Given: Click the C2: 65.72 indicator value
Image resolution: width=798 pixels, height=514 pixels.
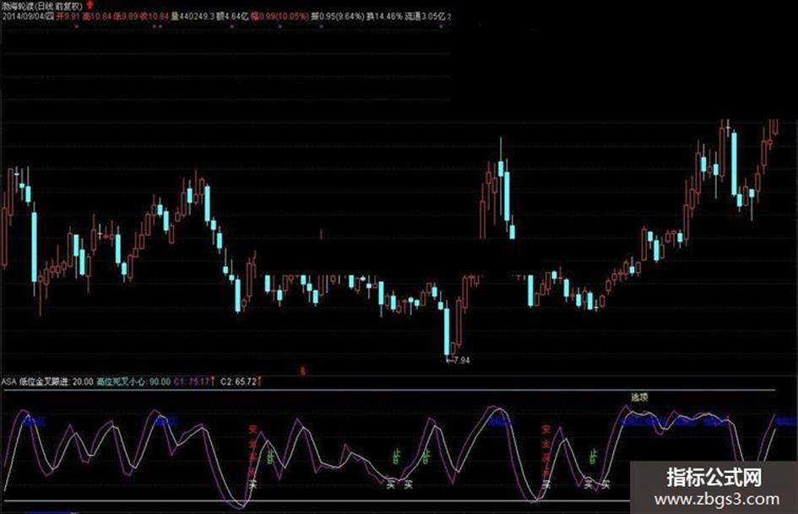Looking at the screenshot, I should [x=238, y=381].
